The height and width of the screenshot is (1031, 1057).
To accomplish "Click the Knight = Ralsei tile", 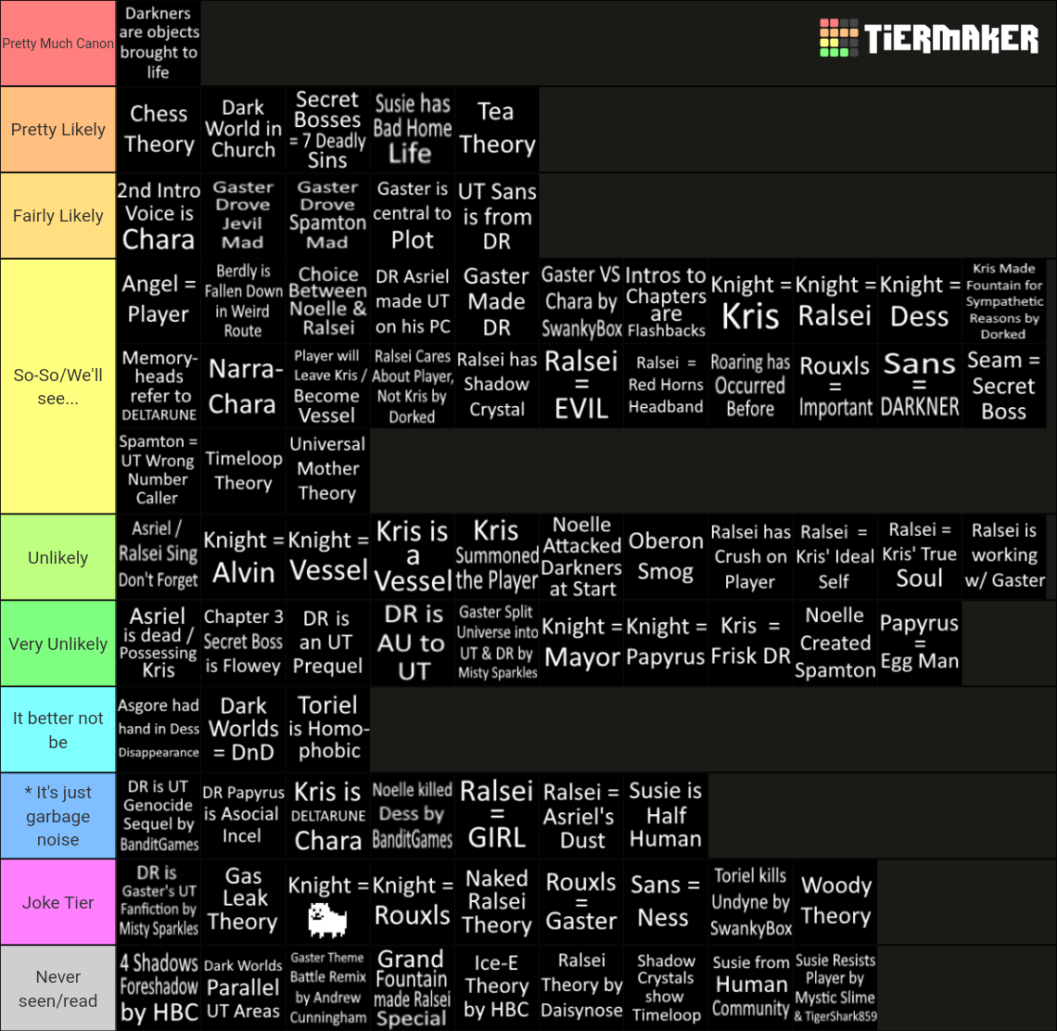I will click(x=835, y=300).
